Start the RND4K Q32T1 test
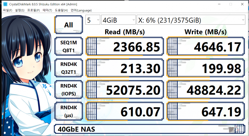This screenshot has width=249, height=136. click(68, 68)
